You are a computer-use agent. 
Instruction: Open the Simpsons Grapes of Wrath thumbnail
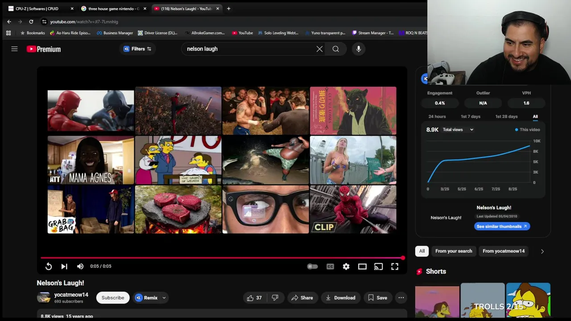178,160
